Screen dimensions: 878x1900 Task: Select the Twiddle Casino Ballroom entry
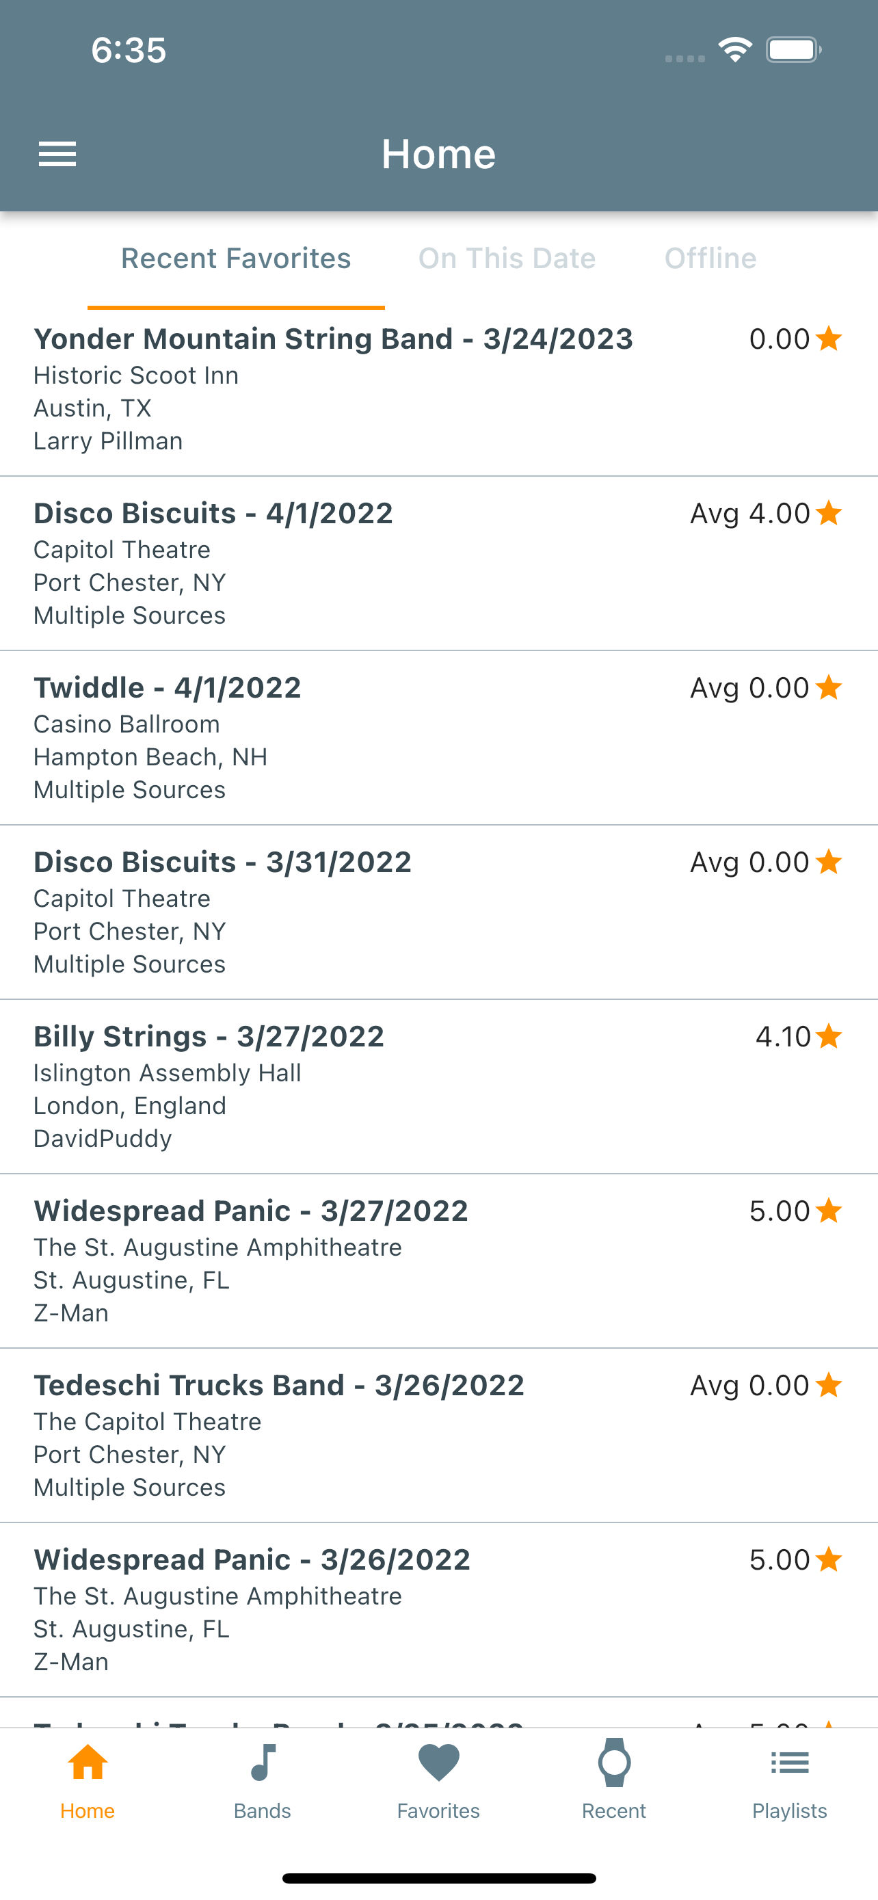click(295, 737)
